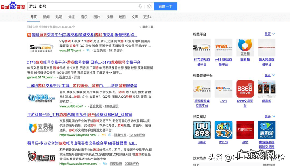This screenshot has height=166, width=290.
Task: Click the 畅易阁 game thumbnail
Action: (267, 89)
